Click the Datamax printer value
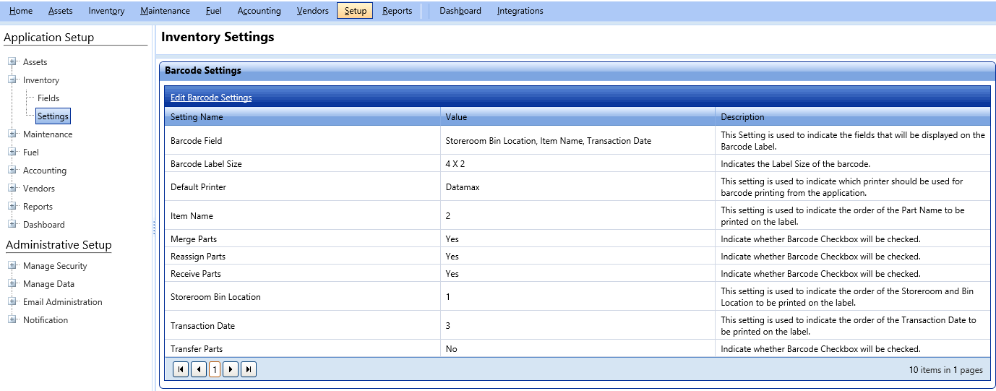 coord(463,187)
